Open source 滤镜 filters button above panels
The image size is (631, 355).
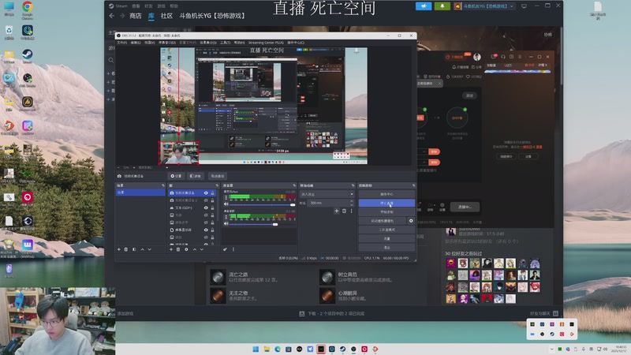click(196, 176)
